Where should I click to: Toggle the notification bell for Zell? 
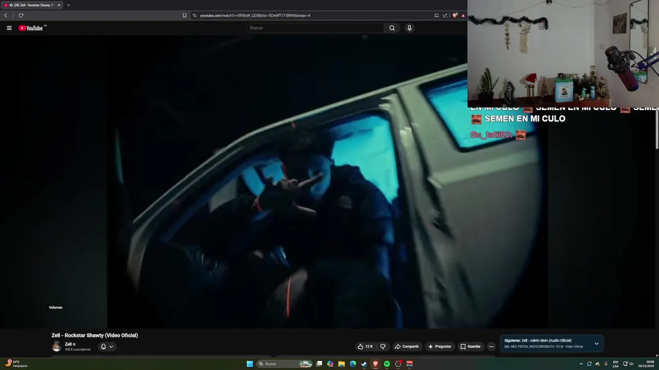[x=103, y=346]
